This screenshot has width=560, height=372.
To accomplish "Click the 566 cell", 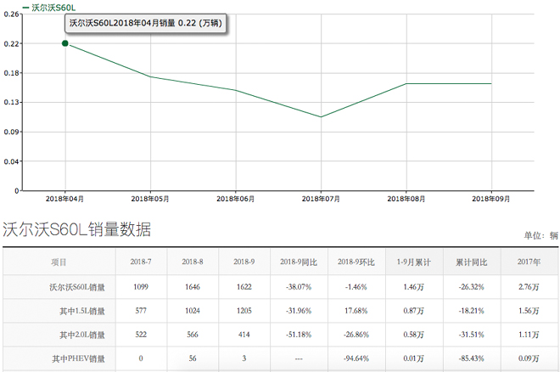I will [193, 335].
